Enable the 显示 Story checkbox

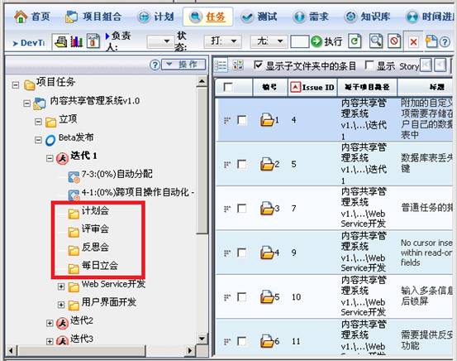(x=369, y=65)
